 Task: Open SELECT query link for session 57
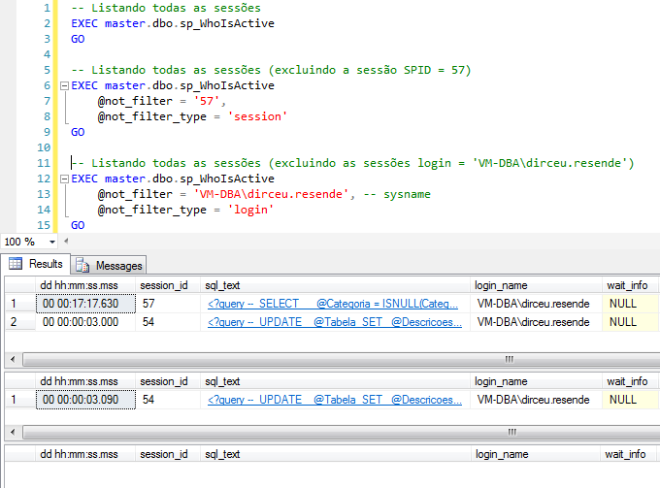pyautogui.click(x=333, y=304)
